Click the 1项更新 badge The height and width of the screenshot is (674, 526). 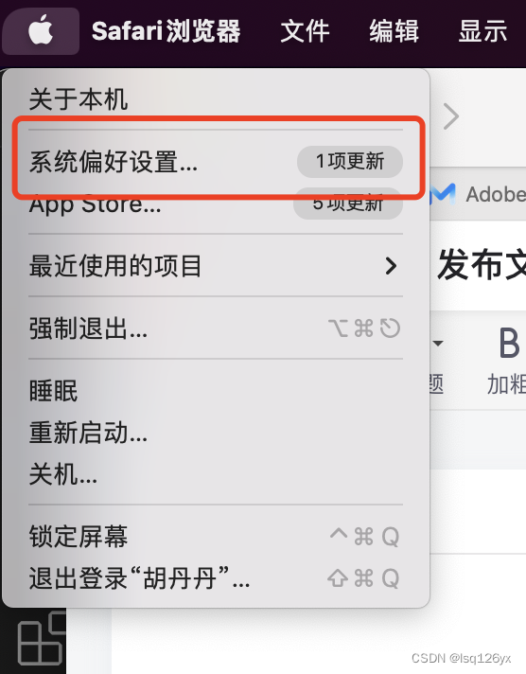click(x=350, y=162)
